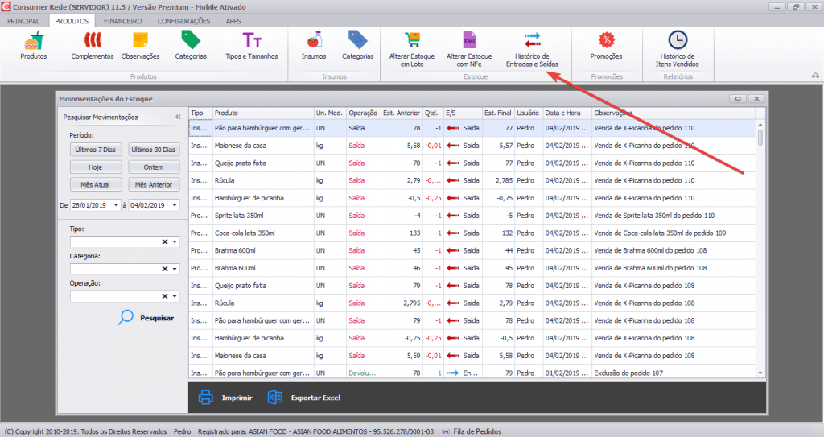Click the magnifier Pesquisar icon
This screenshot has width=824, height=437.
click(126, 318)
